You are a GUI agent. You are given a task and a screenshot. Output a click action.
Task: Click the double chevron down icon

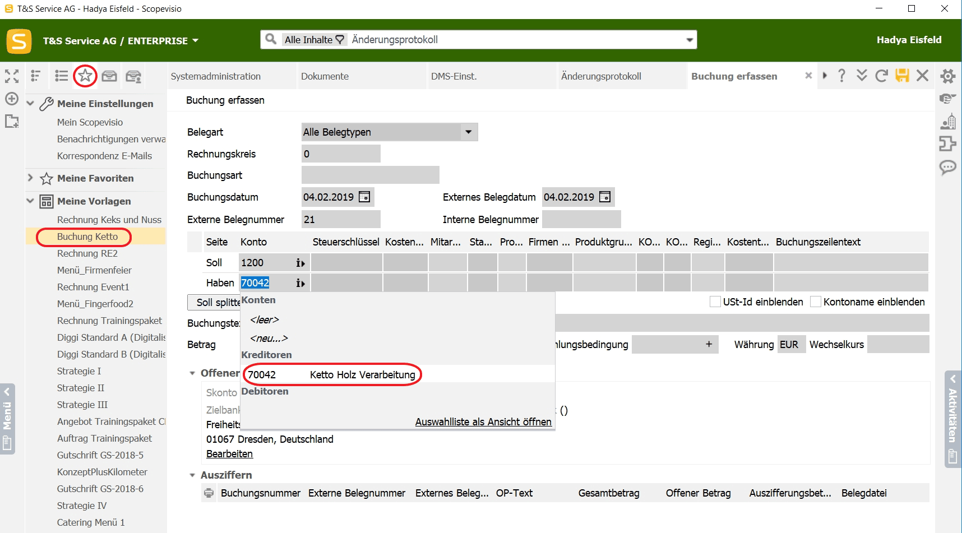click(862, 76)
